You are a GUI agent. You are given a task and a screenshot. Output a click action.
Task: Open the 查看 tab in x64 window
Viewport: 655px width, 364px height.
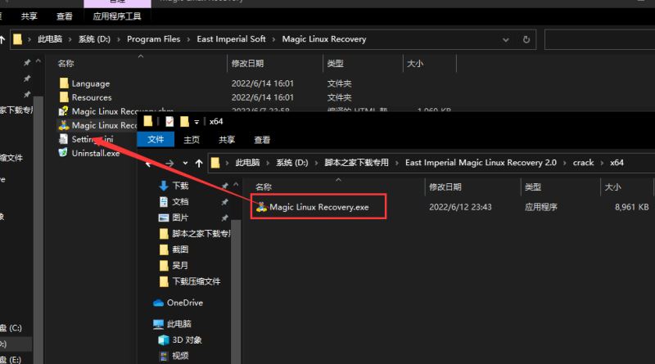tap(262, 139)
